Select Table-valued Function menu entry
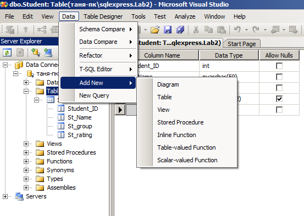The image size is (304, 216). (x=187, y=147)
